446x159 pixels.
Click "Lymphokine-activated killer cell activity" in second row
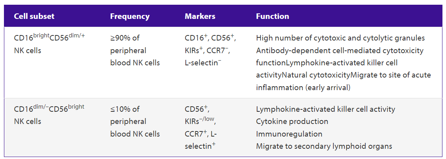pos(325,109)
